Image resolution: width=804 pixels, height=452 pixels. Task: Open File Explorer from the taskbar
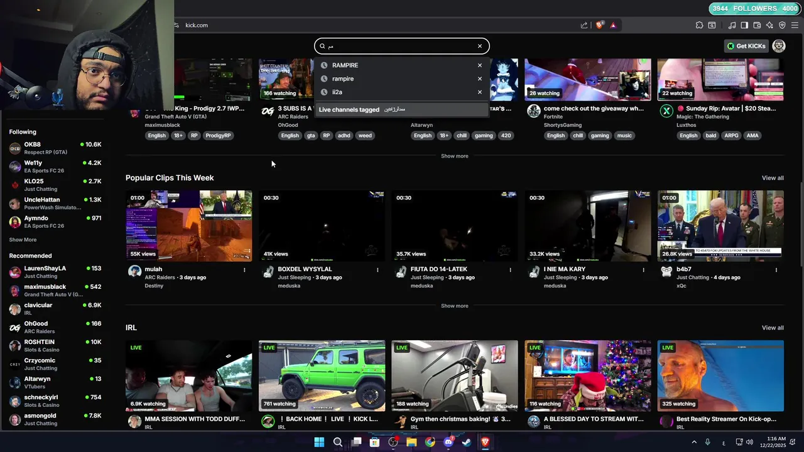(411, 442)
